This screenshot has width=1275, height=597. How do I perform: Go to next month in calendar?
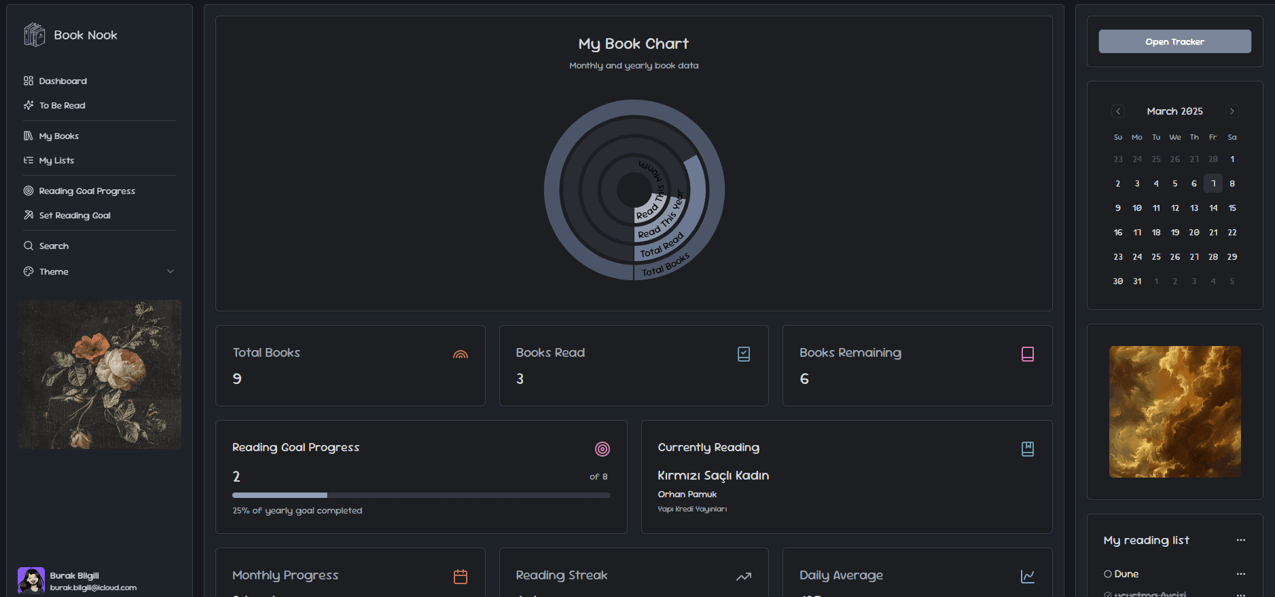point(1232,111)
